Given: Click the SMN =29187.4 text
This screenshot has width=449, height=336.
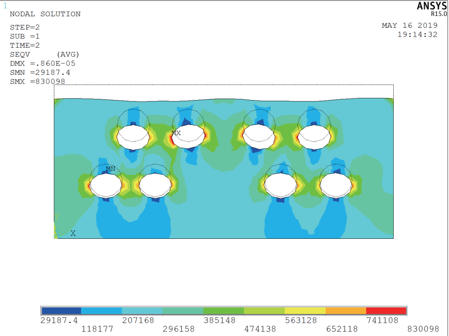Looking at the screenshot, I should (x=40, y=72).
